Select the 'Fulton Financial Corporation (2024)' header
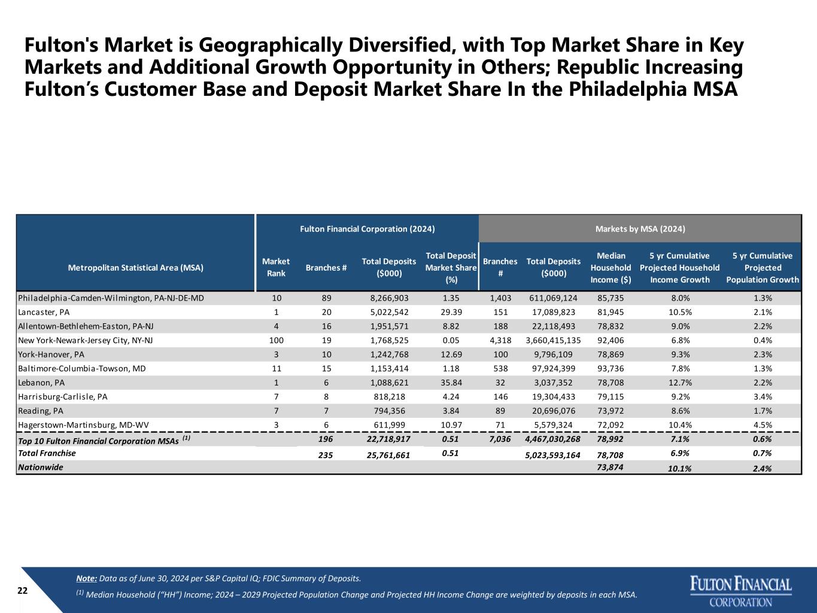This screenshot has width=817, height=613. 367,229
